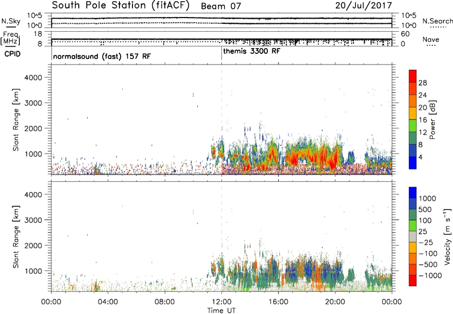Viewport: 453px width, 314px height.
Task: Click the '4' power colorbar tick label
Action: (421, 158)
